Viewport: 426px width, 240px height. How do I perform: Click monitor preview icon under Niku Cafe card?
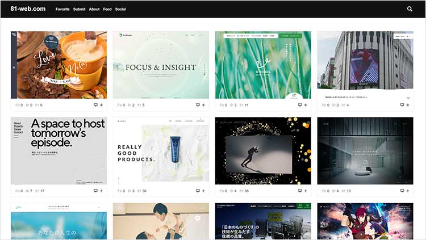click(x=95, y=105)
